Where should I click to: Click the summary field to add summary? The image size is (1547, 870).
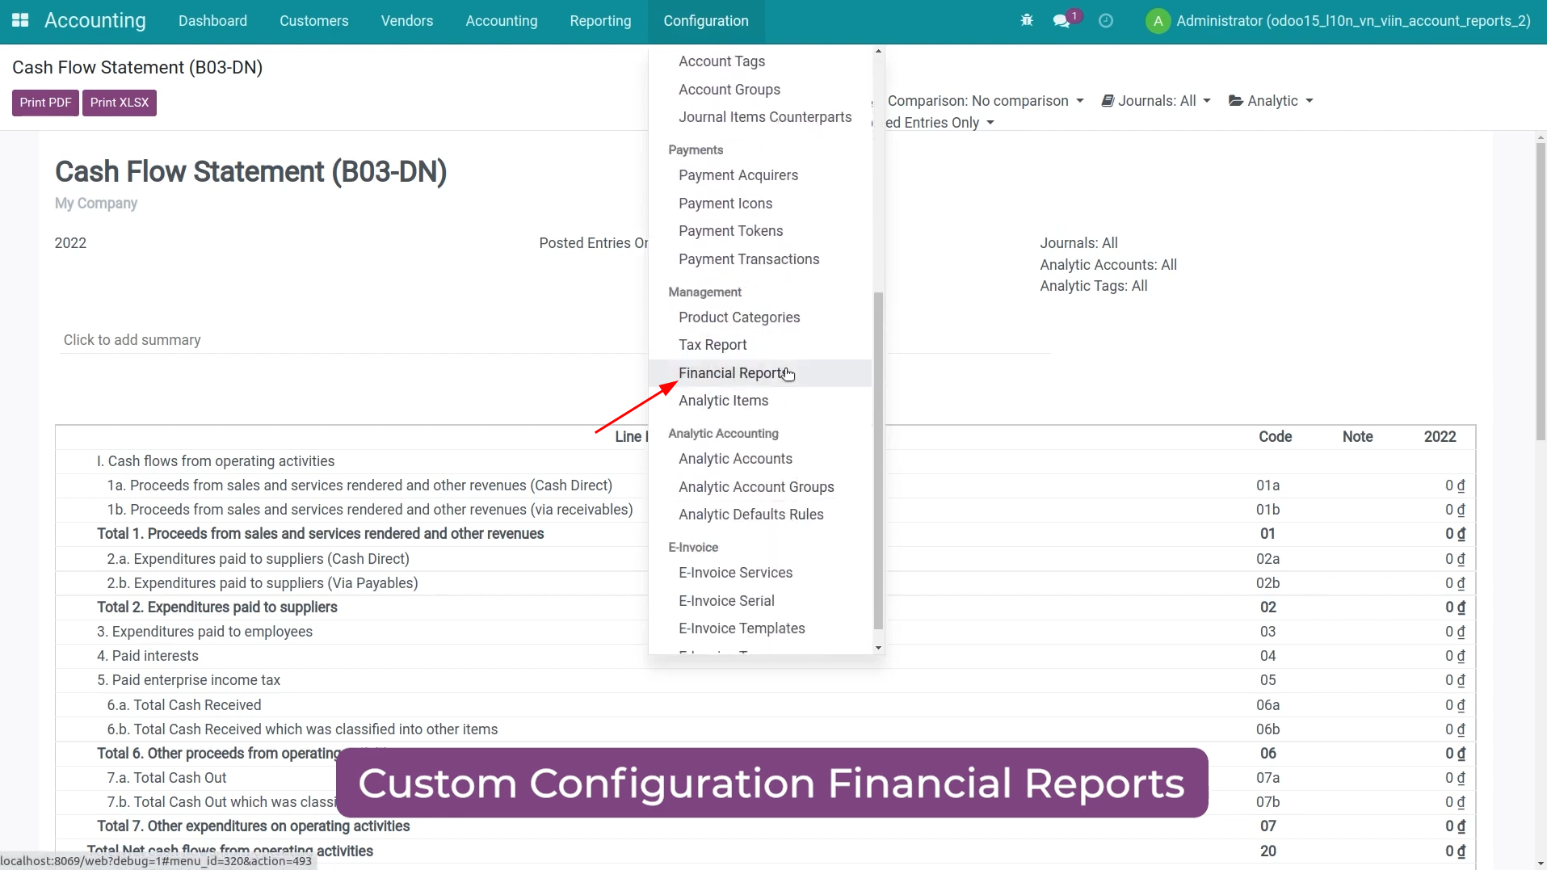pyautogui.click(x=132, y=340)
